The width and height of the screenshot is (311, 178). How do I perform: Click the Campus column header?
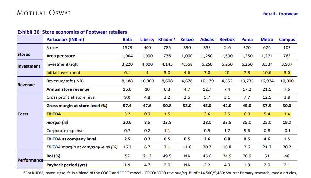[x=287, y=39]
